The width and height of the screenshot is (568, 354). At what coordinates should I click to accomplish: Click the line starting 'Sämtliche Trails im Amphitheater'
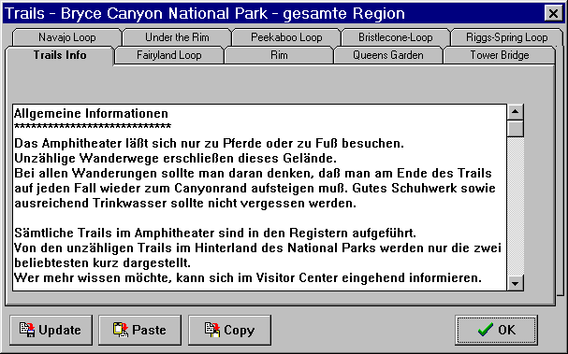click(215, 233)
